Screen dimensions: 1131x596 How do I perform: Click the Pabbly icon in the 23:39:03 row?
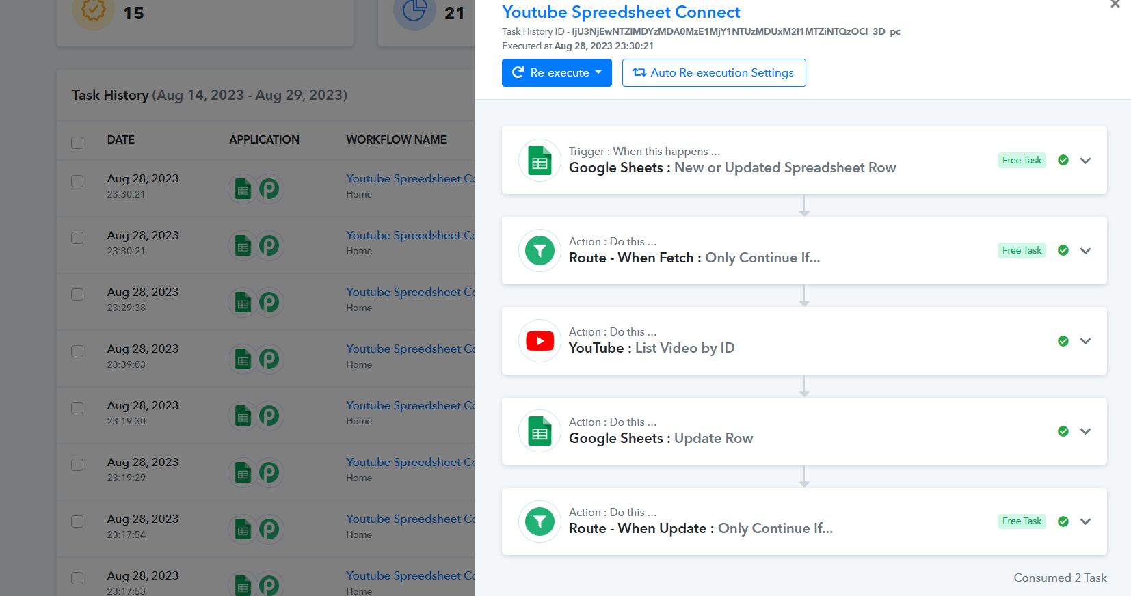(x=269, y=359)
